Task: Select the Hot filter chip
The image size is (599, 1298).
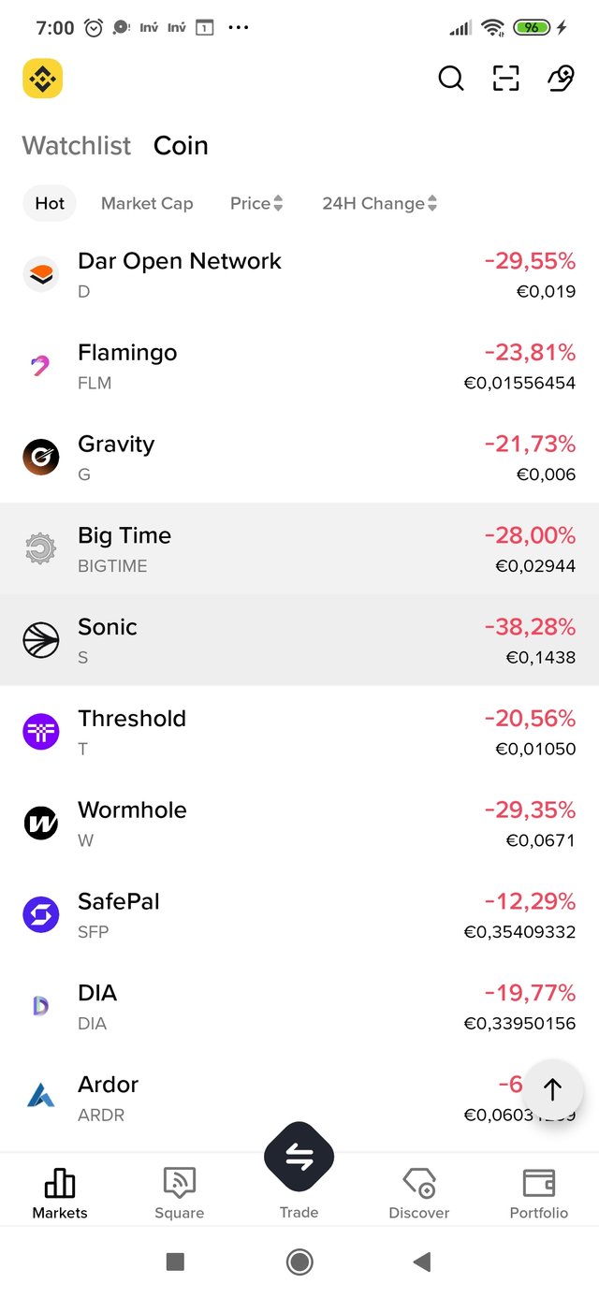Action: [50, 203]
